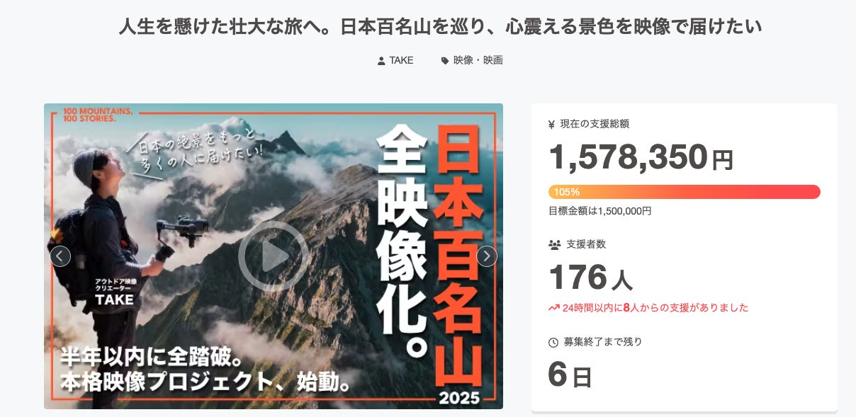Go to the previous slide arrow
Image resolution: width=856 pixels, height=417 pixels.
click(60, 256)
